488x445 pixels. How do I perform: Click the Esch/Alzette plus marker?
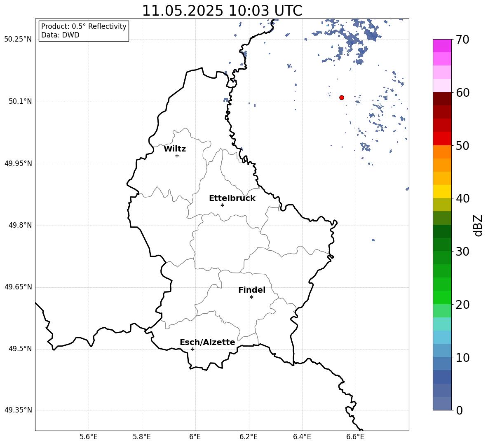[192, 349]
